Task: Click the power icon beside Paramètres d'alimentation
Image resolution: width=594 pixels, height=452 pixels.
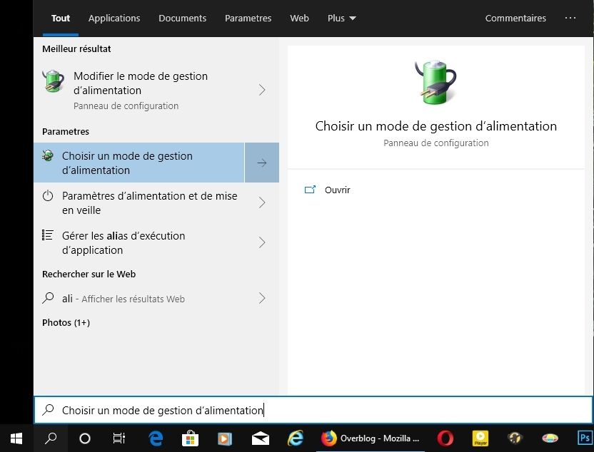Action: 48,195
